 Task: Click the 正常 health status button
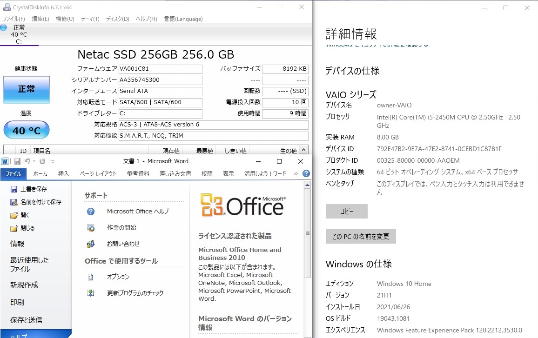[27, 89]
